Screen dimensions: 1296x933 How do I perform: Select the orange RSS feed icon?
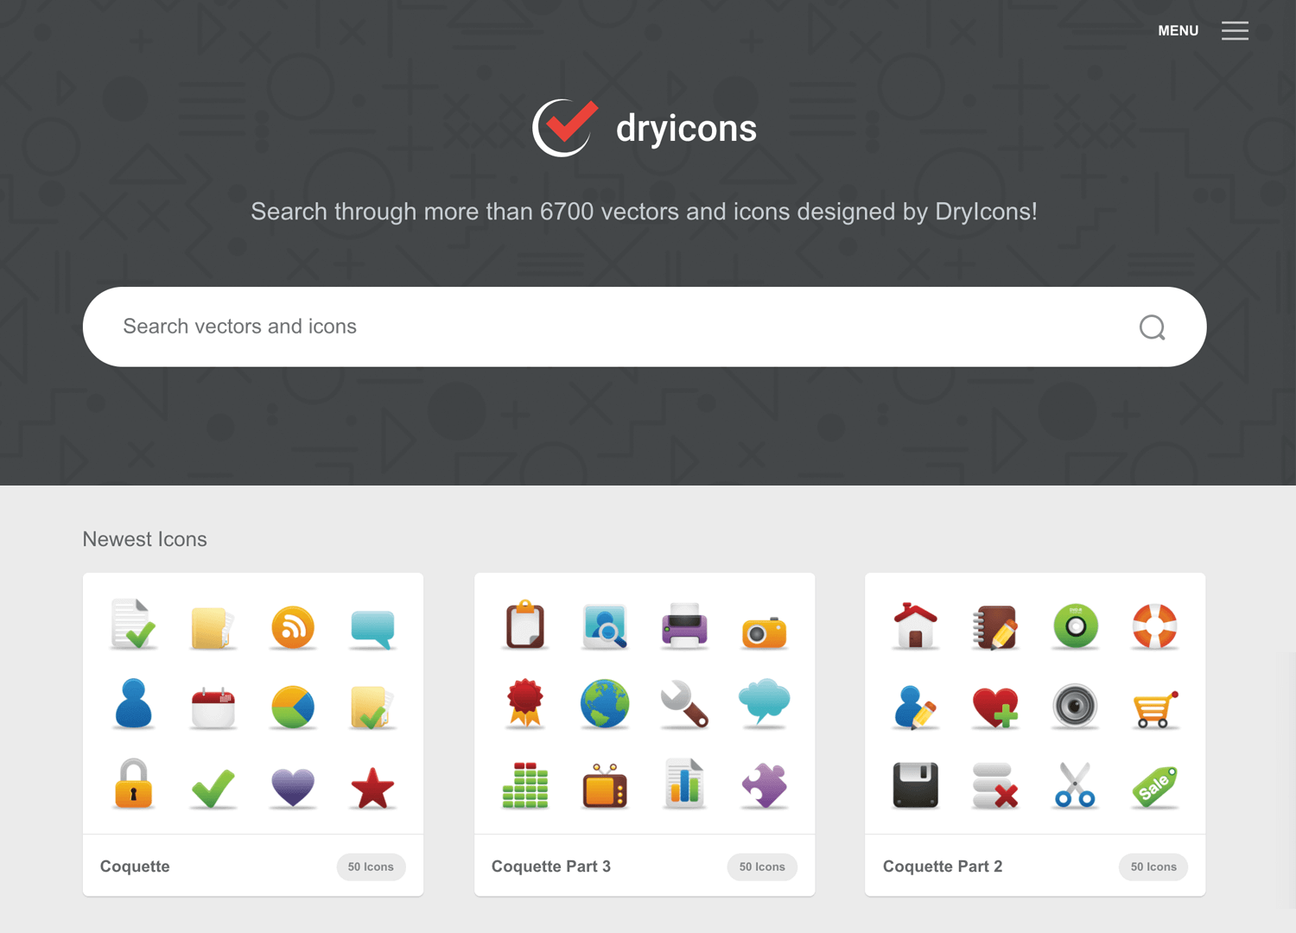click(293, 627)
